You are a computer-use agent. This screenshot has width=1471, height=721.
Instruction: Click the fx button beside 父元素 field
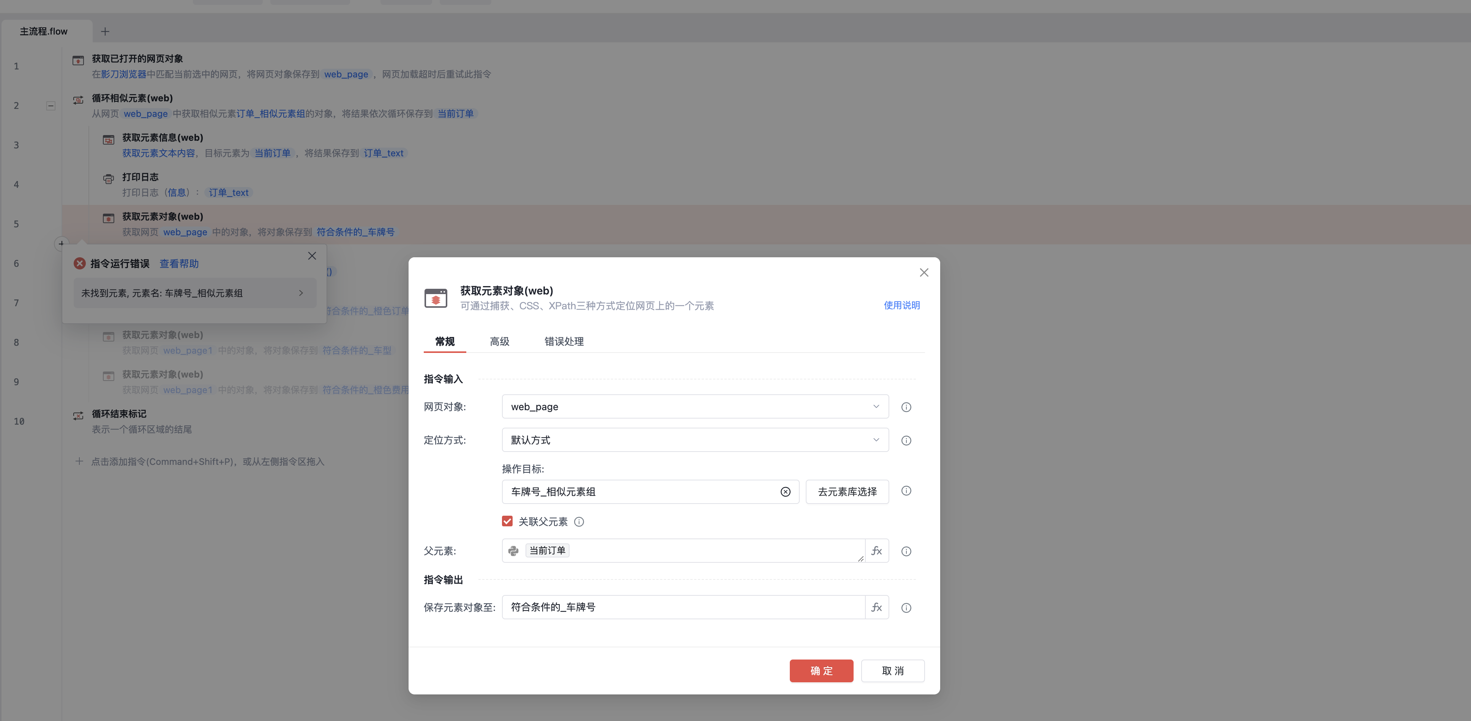(876, 551)
